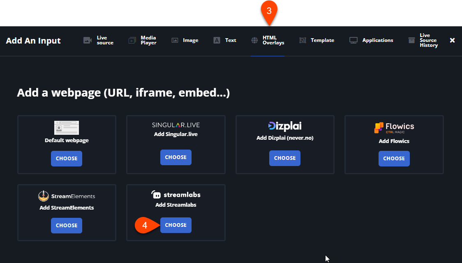Click the Flowics logo

[x=394, y=127]
